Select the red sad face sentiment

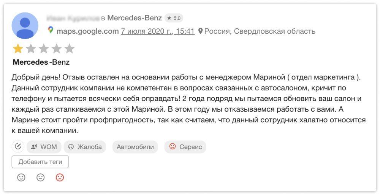[x=60, y=178]
